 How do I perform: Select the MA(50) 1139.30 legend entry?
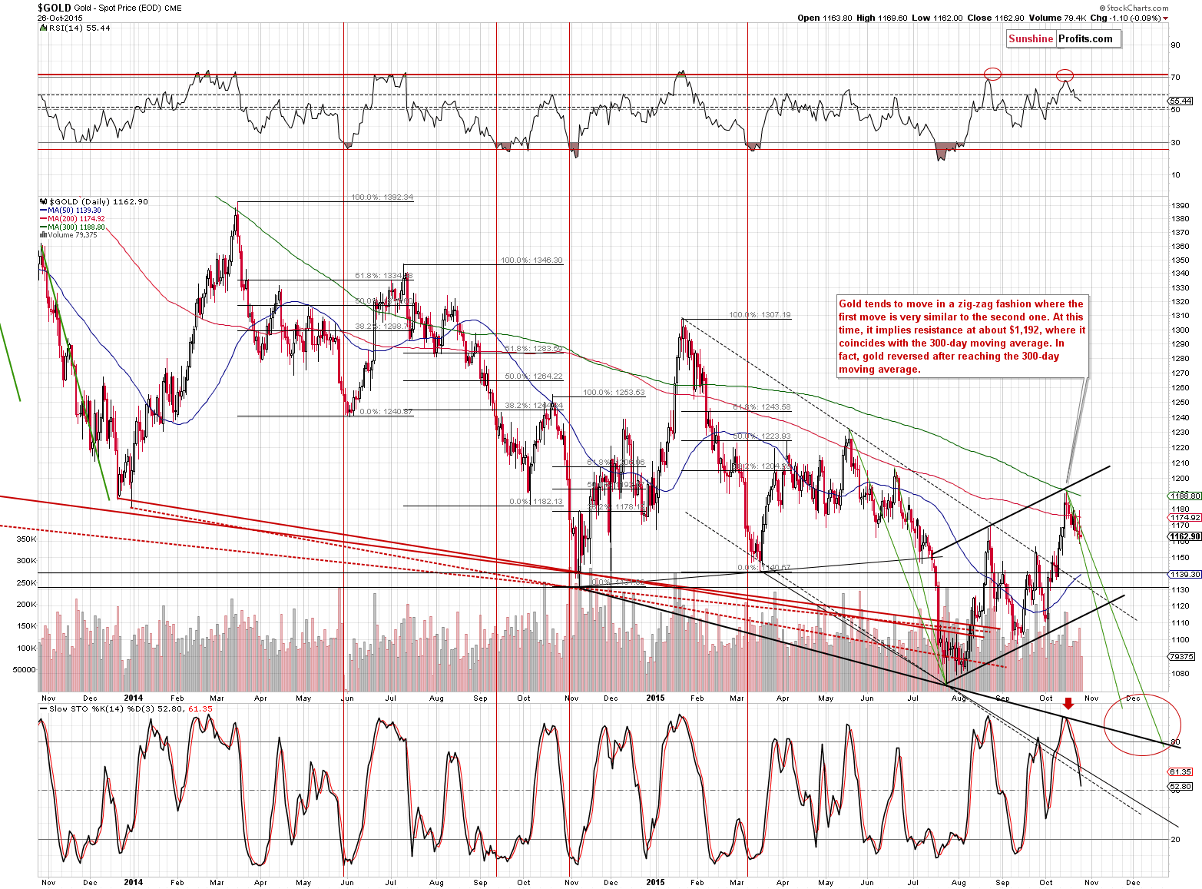[71, 211]
